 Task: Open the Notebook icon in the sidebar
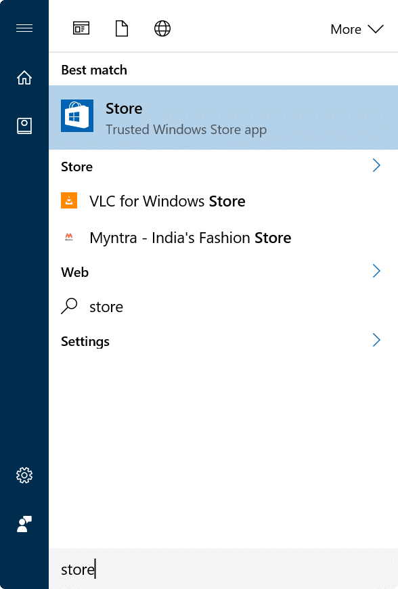coord(24,126)
